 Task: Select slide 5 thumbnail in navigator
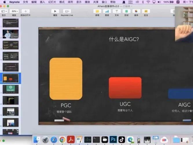click(x=11, y=67)
